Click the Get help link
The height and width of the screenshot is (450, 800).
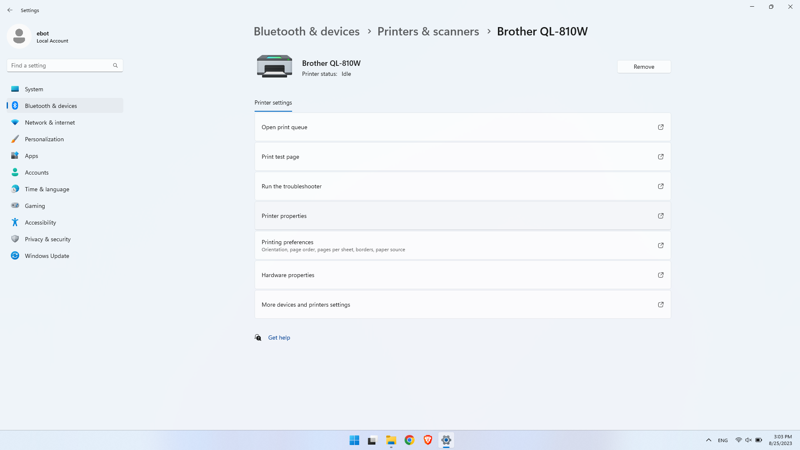pyautogui.click(x=279, y=337)
